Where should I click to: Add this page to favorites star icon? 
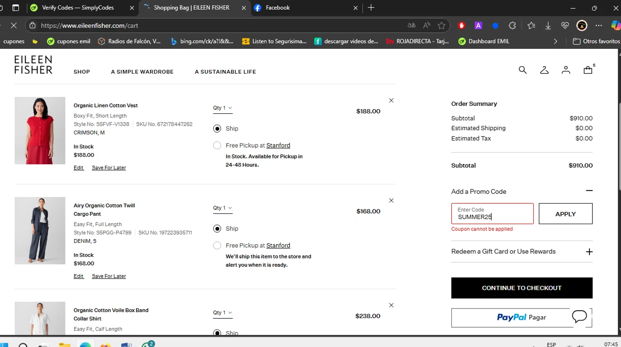[441, 26]
